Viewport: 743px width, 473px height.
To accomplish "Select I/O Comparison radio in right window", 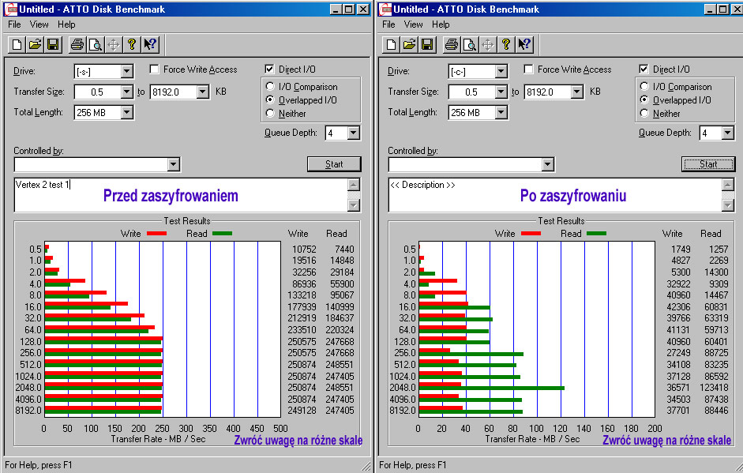I will 644,86.
